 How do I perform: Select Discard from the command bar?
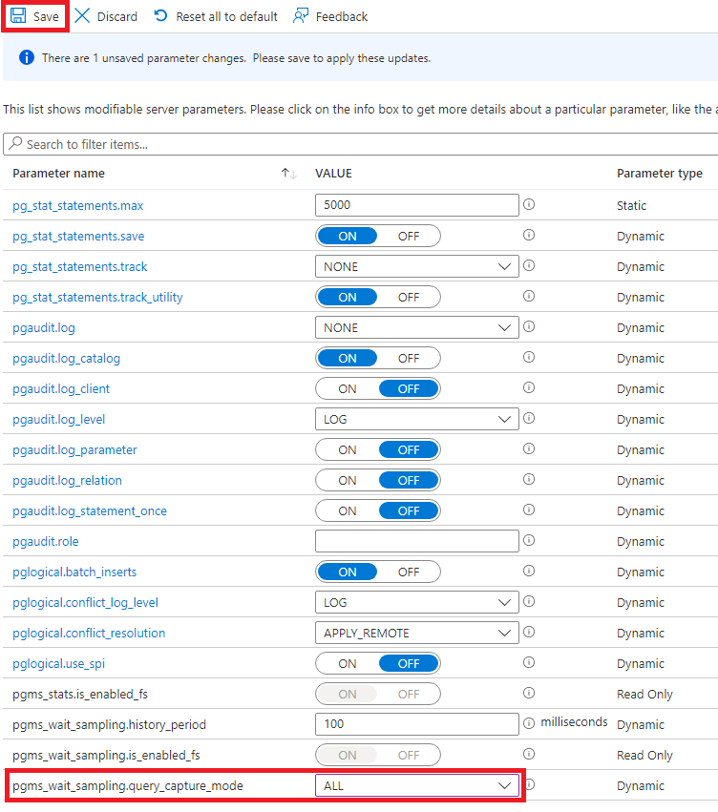(x=105, y=16)
